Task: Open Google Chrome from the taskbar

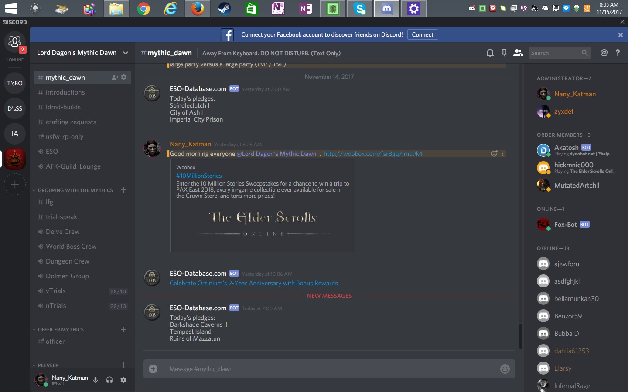Action: pos(143,9)
